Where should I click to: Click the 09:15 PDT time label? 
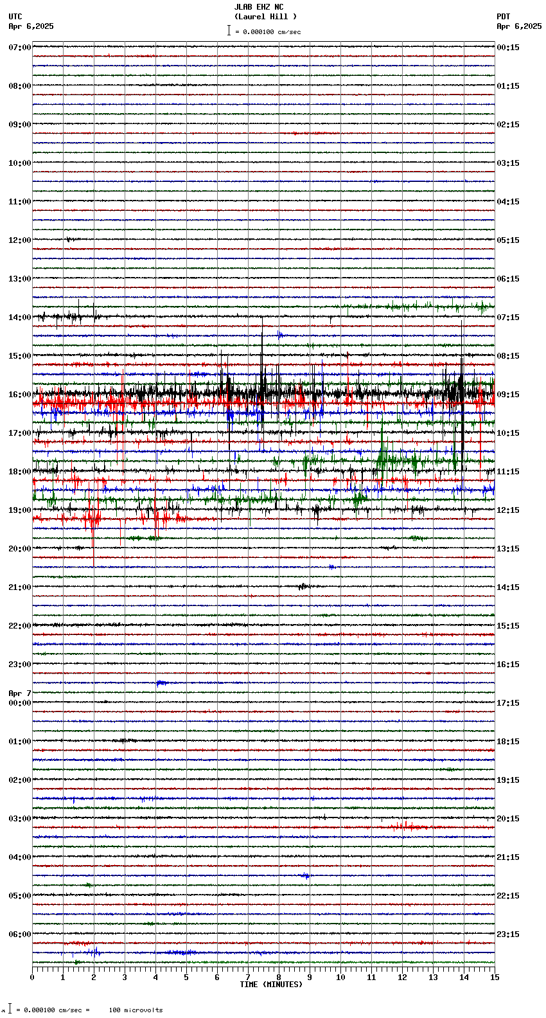[508, 395]
